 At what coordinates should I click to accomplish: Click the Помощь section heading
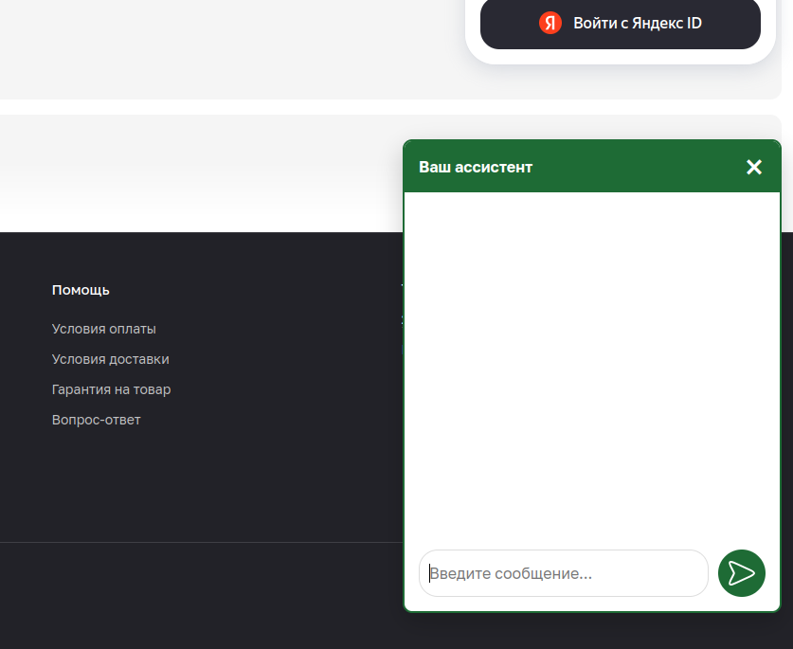point(81,290)
